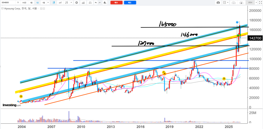Image resolution: width=263 pixels, height=129 pixels.
Task: Select the highlighted 1달 interval tab
Action: pos(38,2)
